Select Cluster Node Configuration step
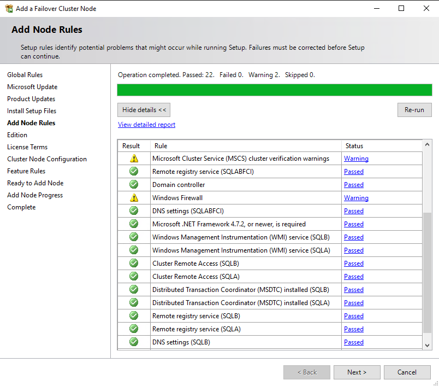This screenshot has width=439, height=386. tap(47, 159)
